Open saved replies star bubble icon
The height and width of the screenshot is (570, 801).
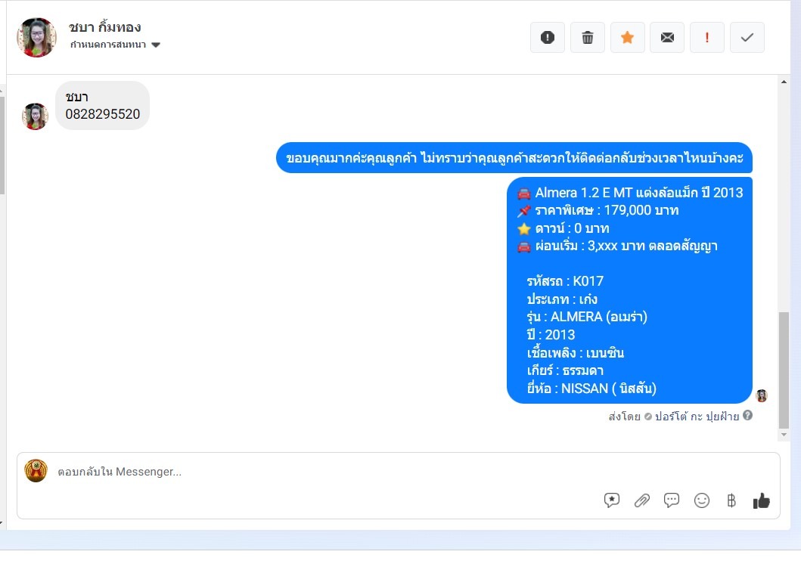(611, 500)
